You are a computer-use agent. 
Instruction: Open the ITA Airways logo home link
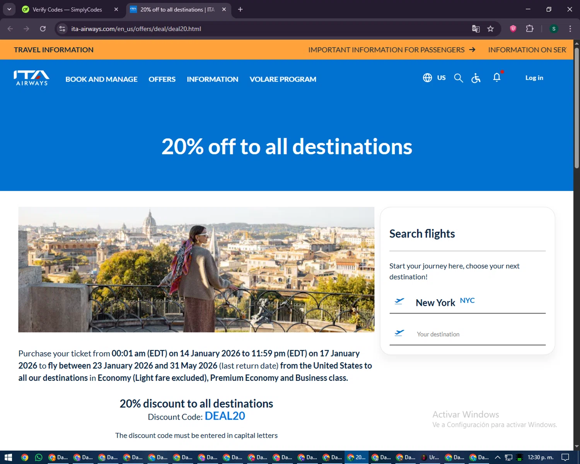point(31,78)
